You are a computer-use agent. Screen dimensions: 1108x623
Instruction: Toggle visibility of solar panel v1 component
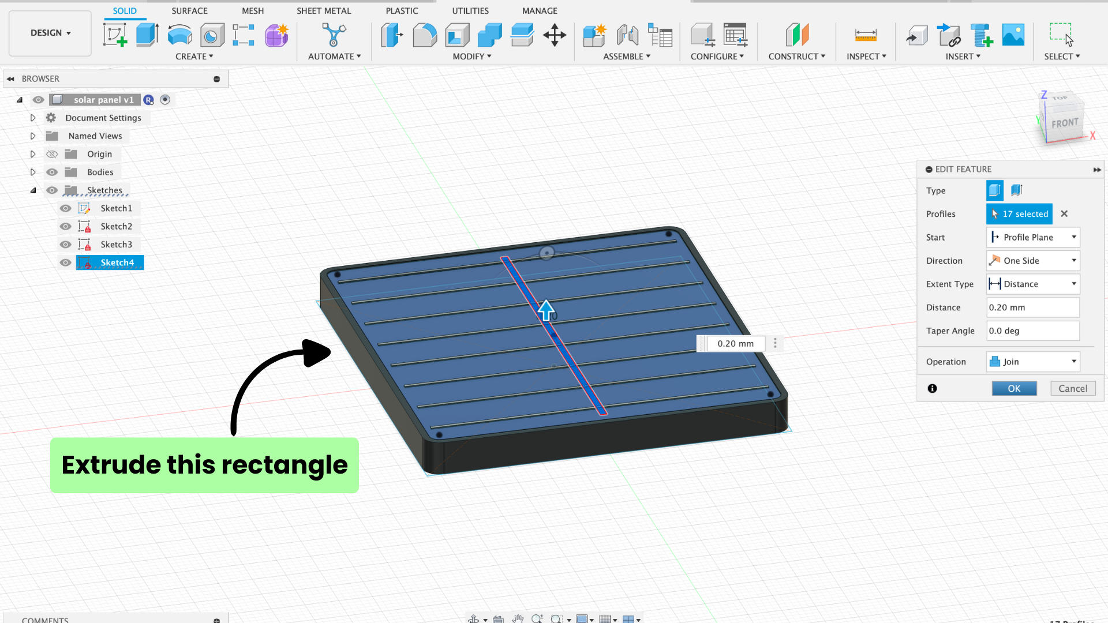38,100
